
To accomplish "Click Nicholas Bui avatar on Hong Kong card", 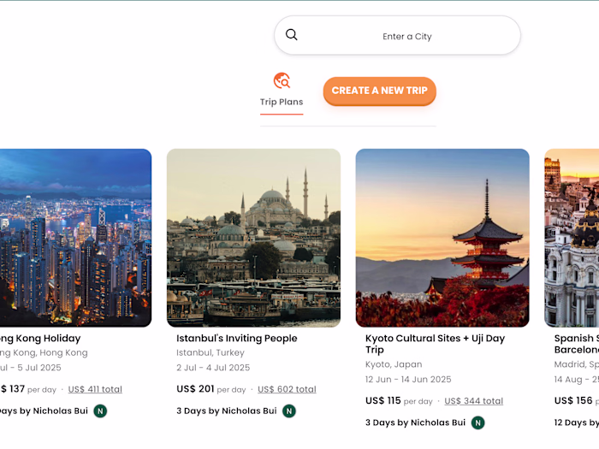I will (x=100, y=411).
